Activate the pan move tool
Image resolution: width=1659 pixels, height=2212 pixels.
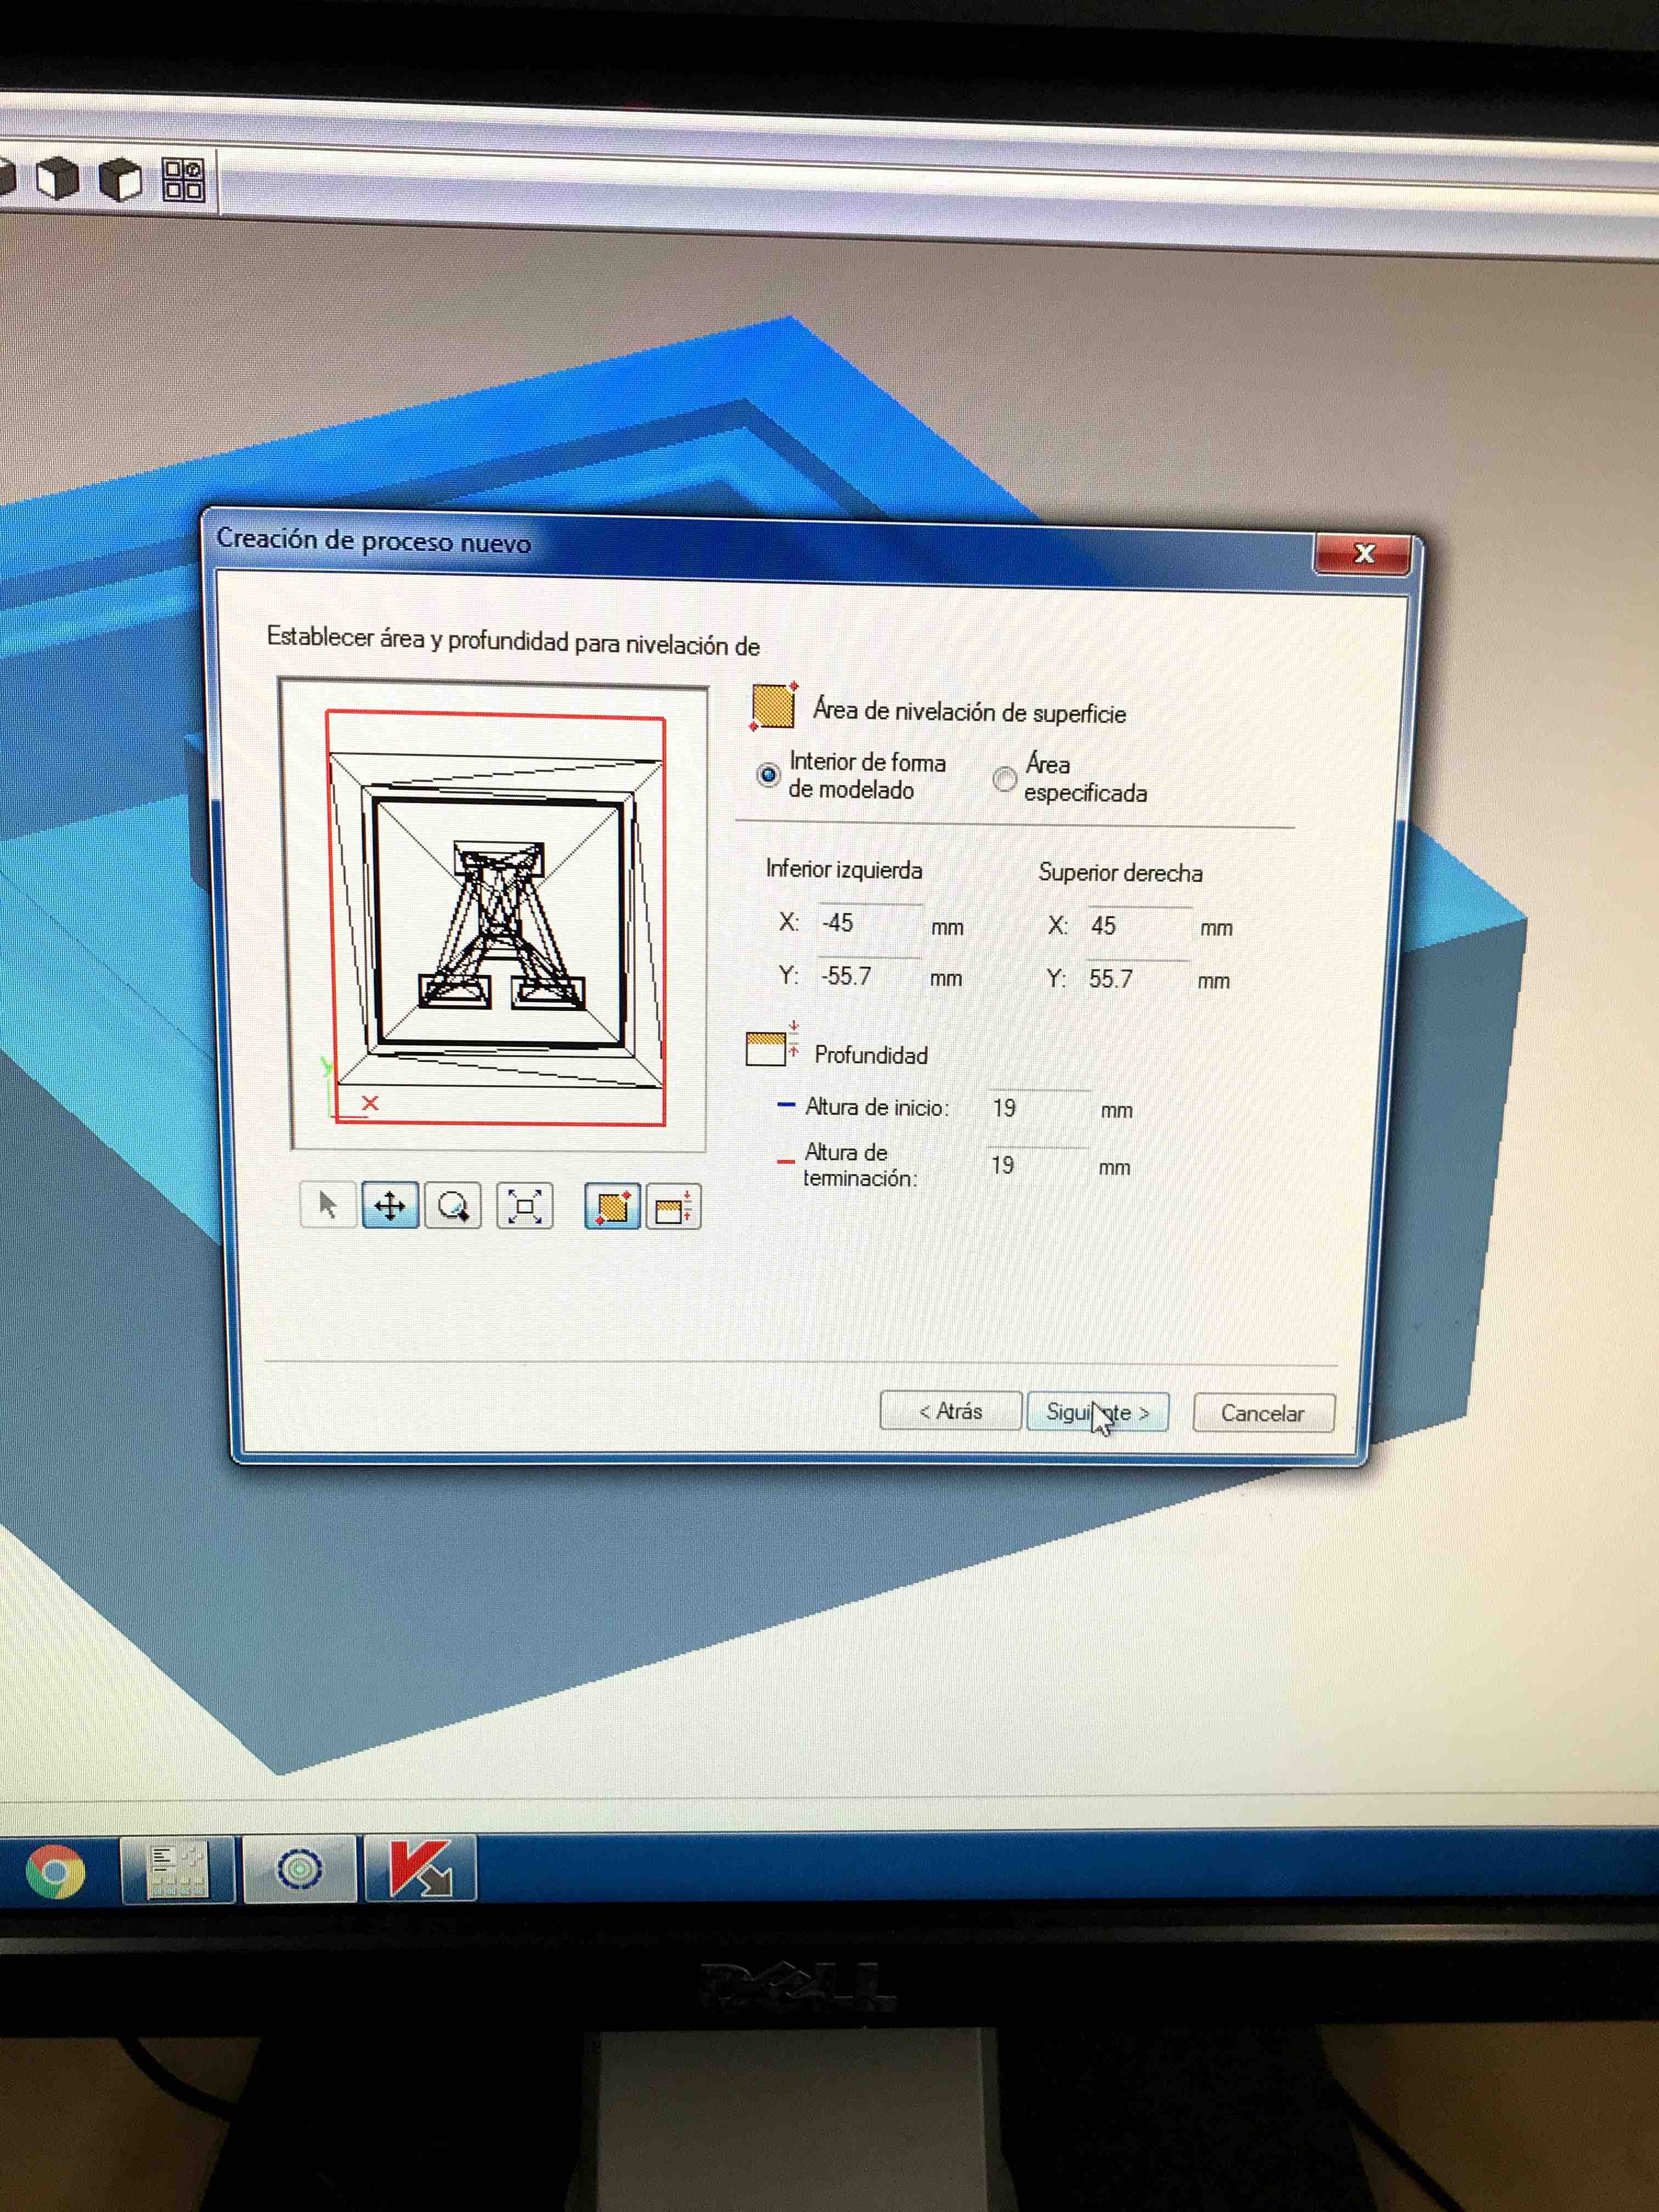390,1206
